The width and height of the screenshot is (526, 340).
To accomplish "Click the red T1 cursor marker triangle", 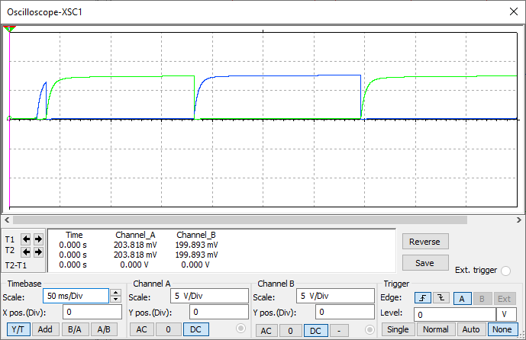I will coord(9,29).
